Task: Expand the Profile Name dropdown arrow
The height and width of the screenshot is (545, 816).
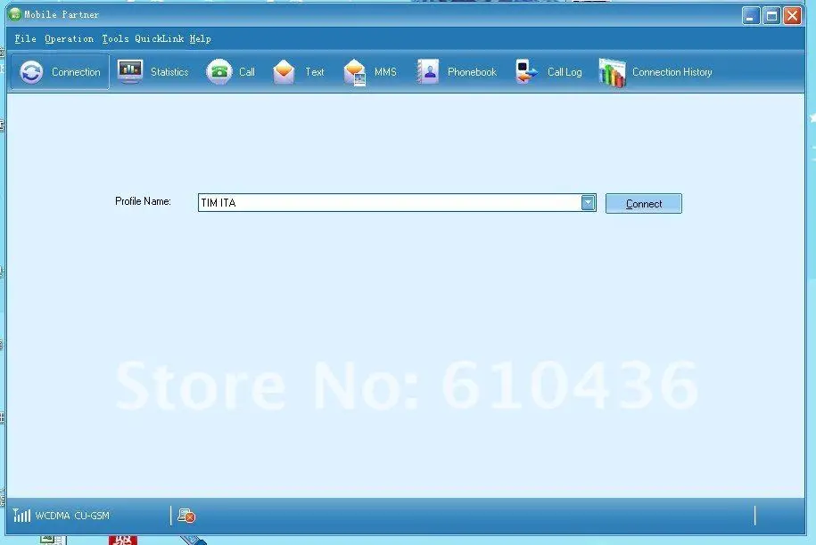Action: [x=588, y=203]
